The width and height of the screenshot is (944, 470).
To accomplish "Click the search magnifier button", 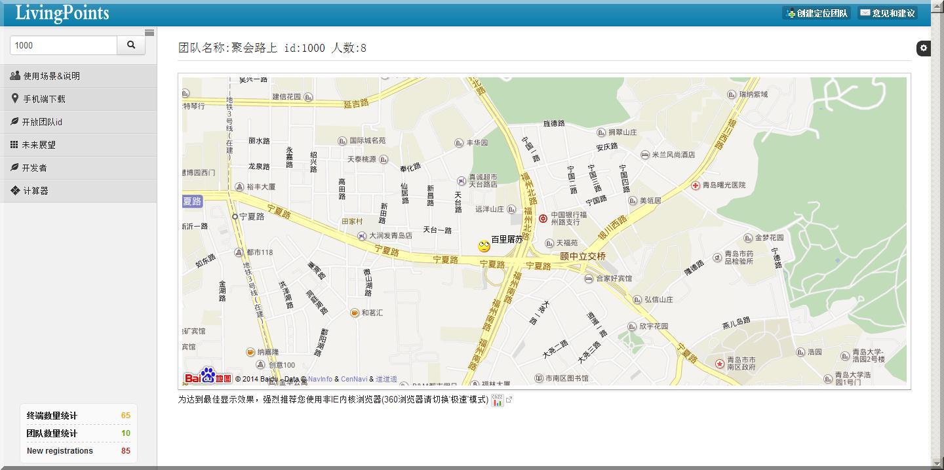I will tap(130, 45).
